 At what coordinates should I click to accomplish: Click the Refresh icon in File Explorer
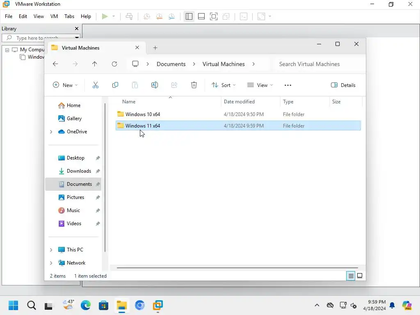114,64
